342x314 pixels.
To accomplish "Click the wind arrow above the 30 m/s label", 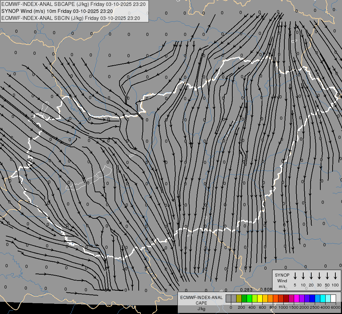I will [x=319, y=276].
